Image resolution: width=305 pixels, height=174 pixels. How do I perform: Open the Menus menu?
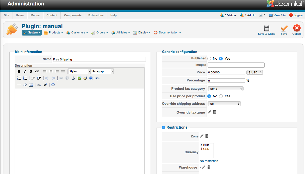(x=35, y=15)
